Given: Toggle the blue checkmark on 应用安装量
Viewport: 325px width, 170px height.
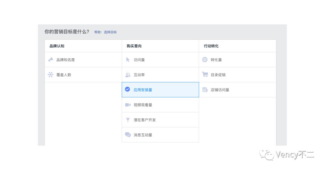Looking at the screenshot, I should tap(128, 89).
